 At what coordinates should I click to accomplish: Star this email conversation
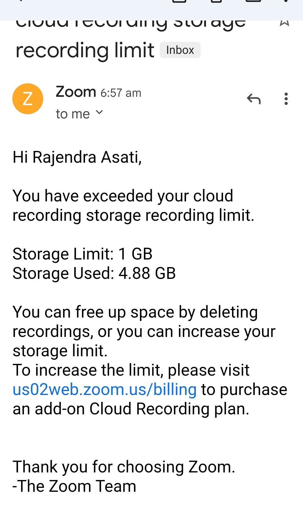point(284,22)
